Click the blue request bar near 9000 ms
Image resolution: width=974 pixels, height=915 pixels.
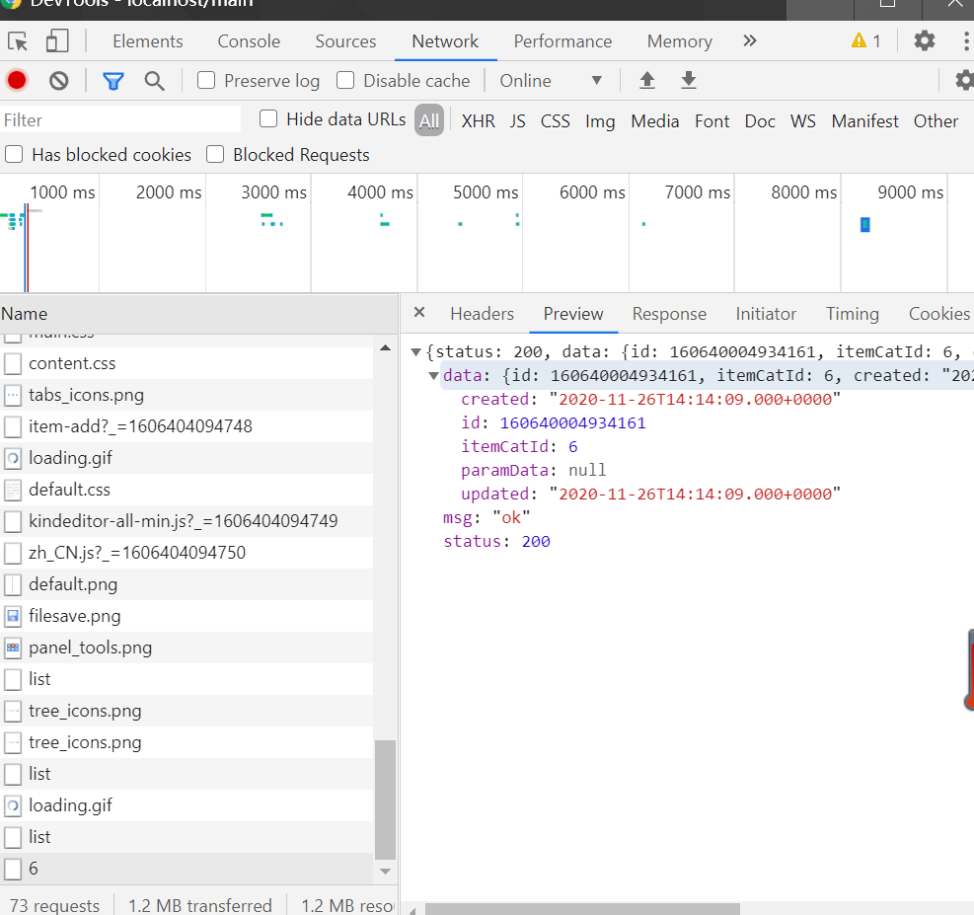tap(864, 225)
